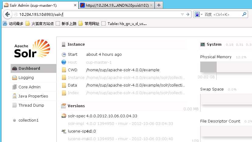252x142 pixels.
Task: Click the CWD path /home/cup/apache-solr-4.0.0/example
Action: coord(123,70)
